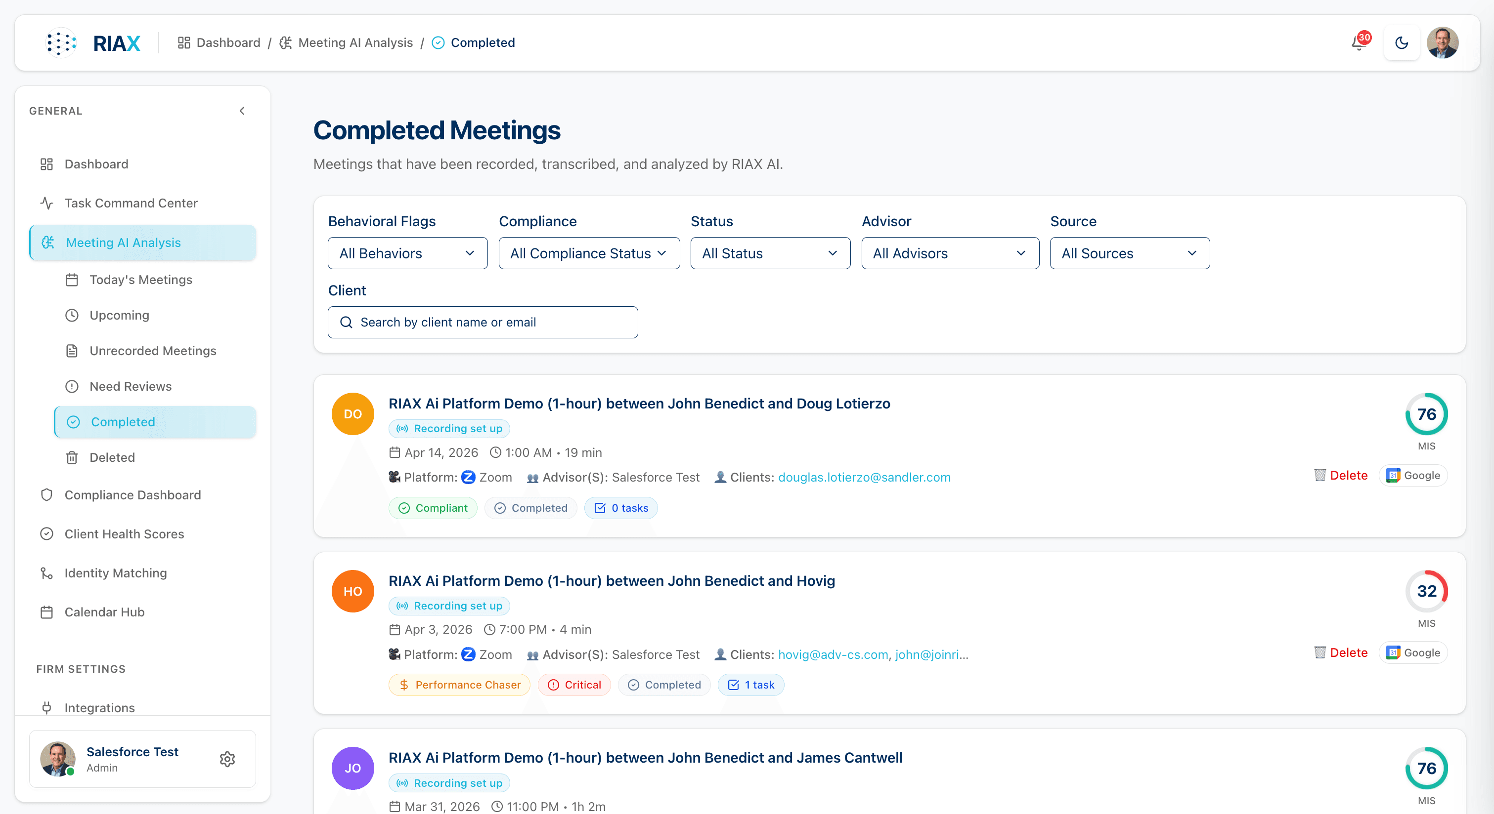Image resolution: width=1494 pixels, height=814 pixels.
Task: Open Identity Matching
Action: (143, 573)
